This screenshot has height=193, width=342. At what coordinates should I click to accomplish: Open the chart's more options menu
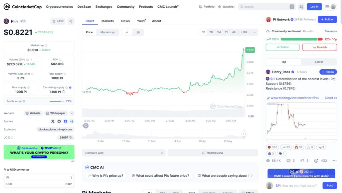click(254, 32)
